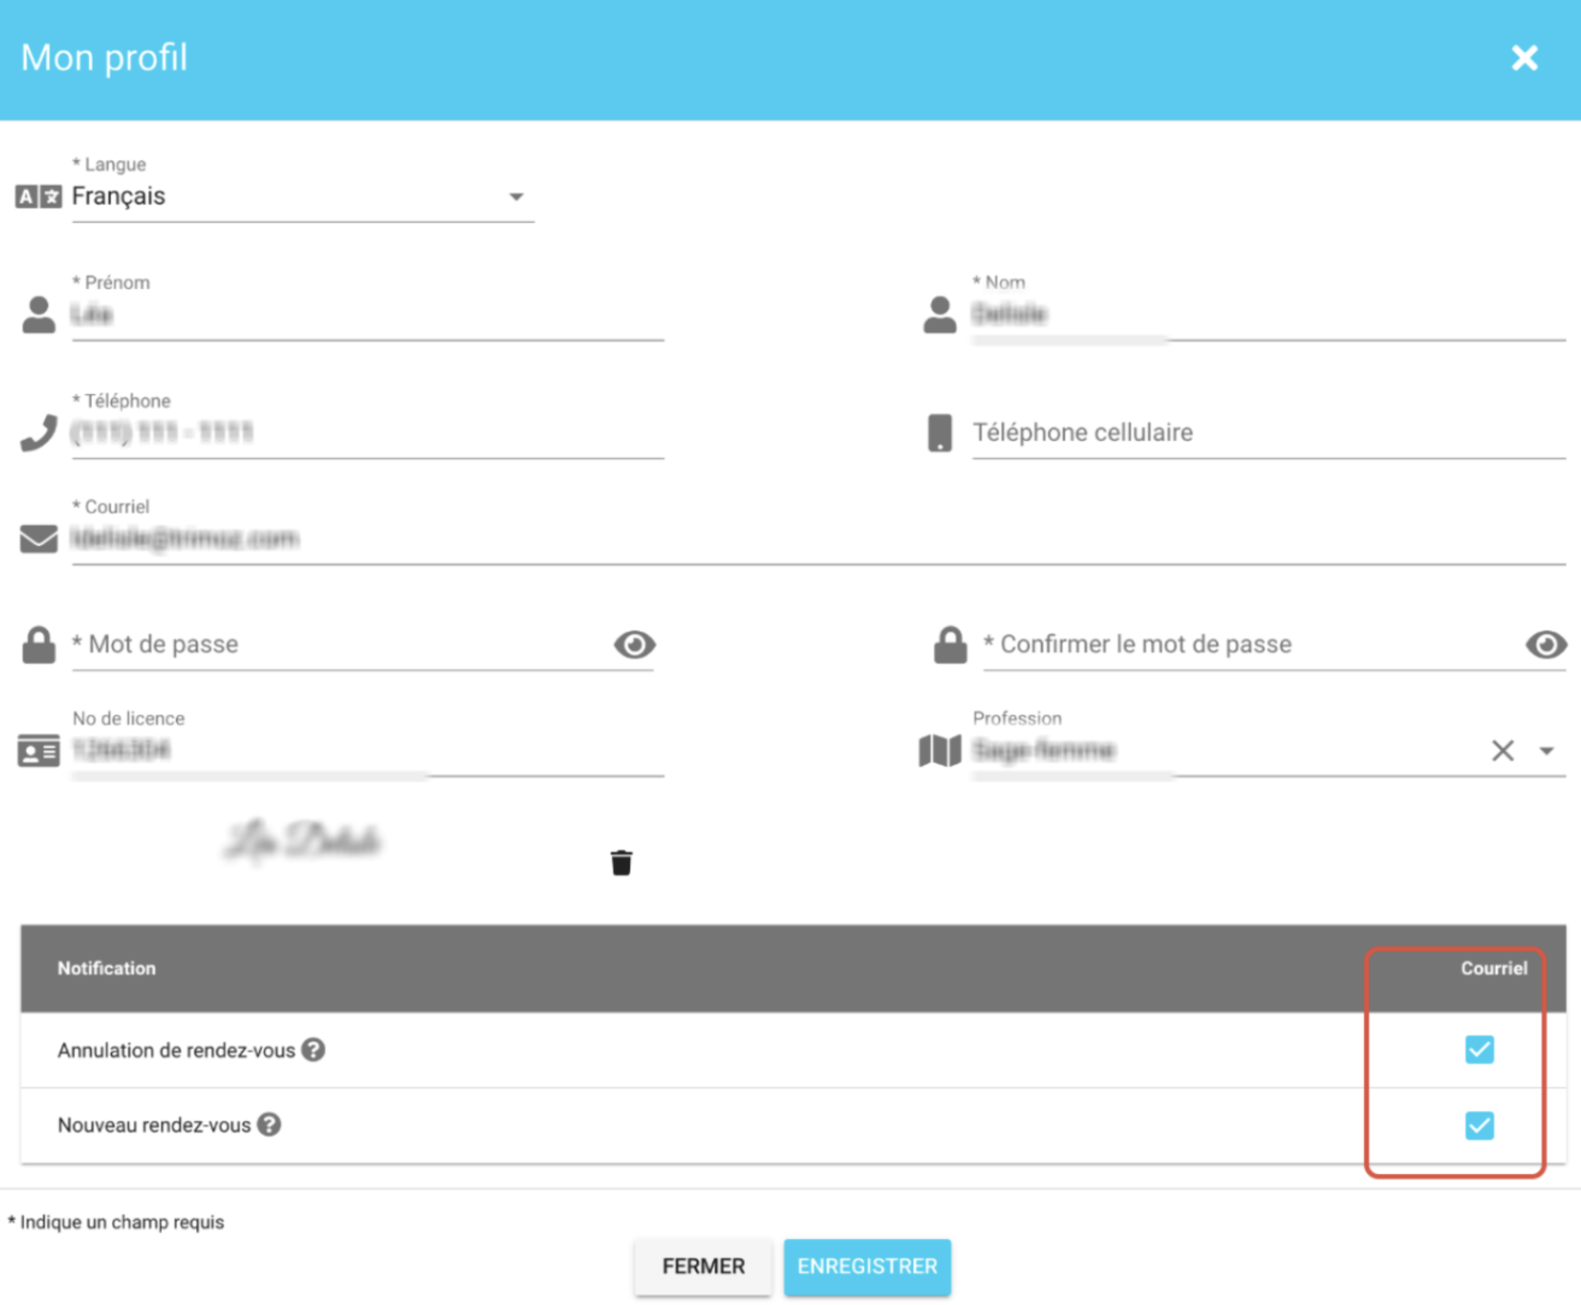Click the trash icon to delete signature
Image resolution: width=1581 pixels, height=1305 pixels.
pyautogui.click(x=621, y=862)
